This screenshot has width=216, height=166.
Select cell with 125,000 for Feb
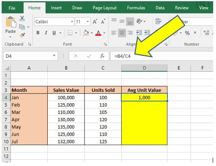point(66,105)
